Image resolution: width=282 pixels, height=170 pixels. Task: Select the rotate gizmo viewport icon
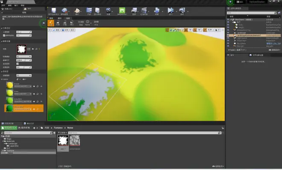coord(171,30)
